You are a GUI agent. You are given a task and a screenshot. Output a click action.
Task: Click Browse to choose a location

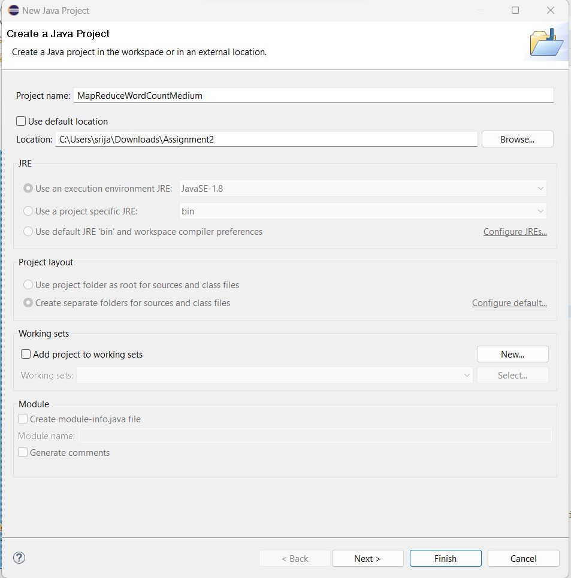pos(516,139)
